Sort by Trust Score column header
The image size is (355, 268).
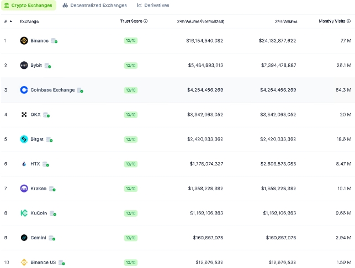[131, 21]
